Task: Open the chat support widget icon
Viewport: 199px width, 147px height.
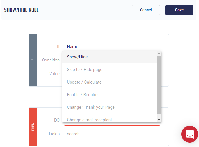Action: [x=189, y=134]
